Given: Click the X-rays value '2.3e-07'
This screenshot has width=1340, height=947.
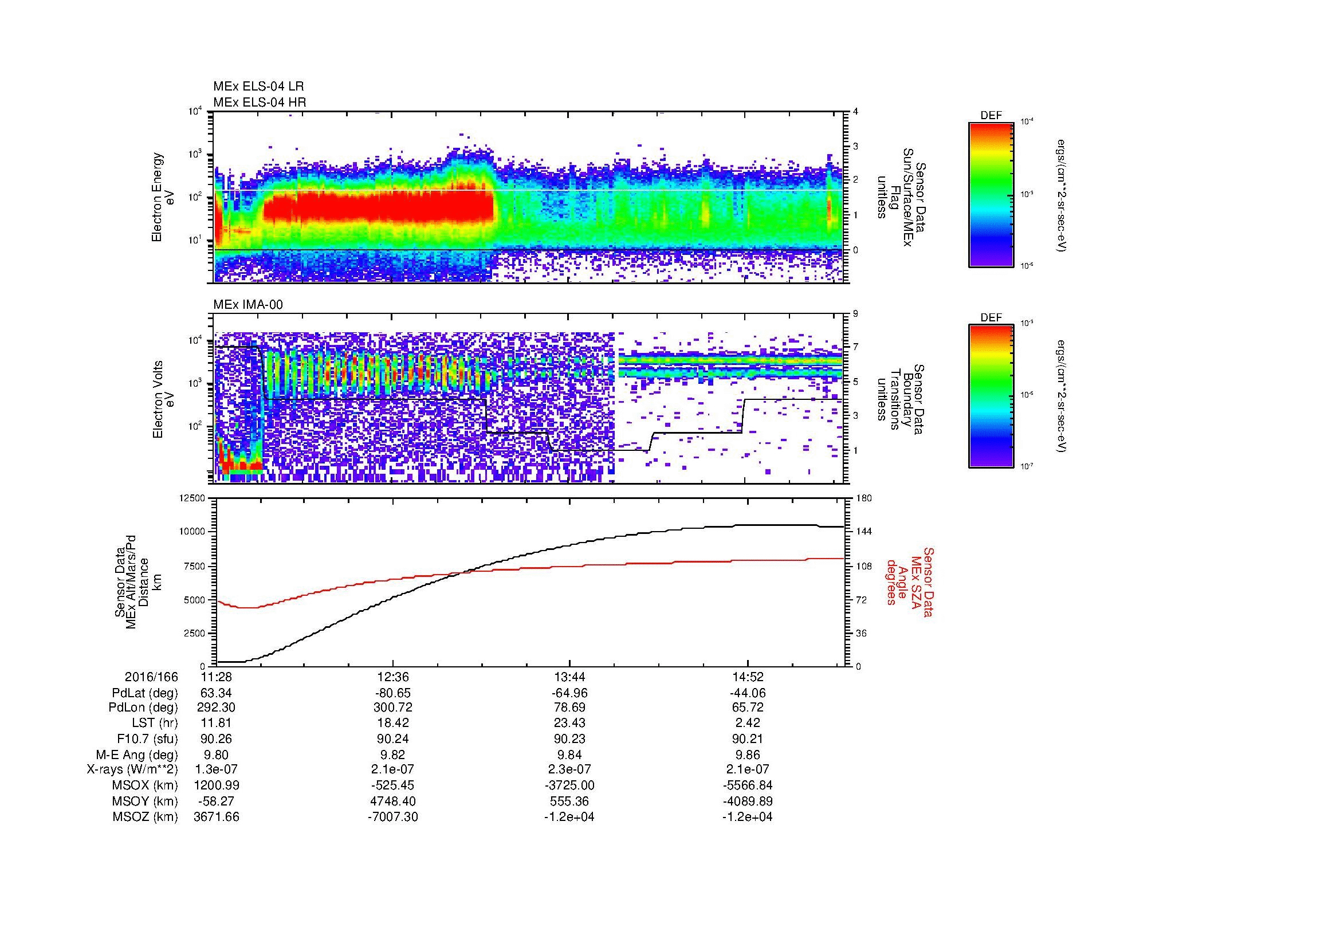Looking at the screenshot, I should (569, 769).
